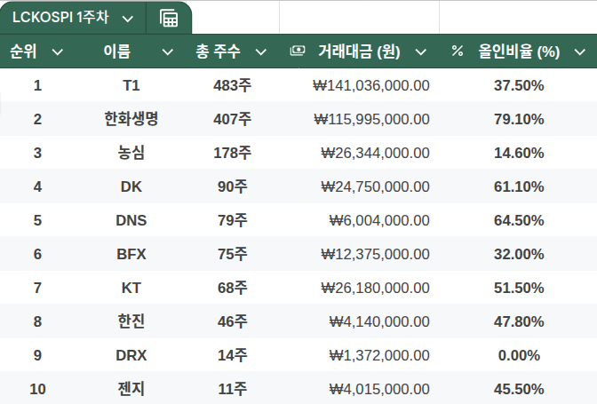
Task: Open the 총 주수 column dropdown arrow
Action: pos(260,51)
